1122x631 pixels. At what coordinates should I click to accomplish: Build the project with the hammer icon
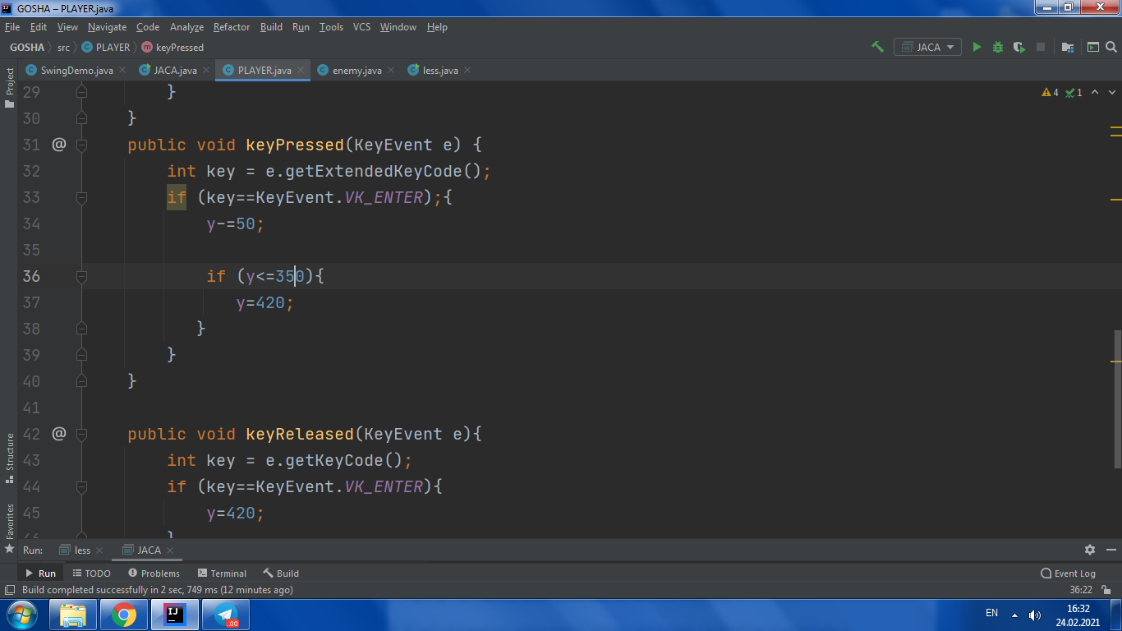pyautogui.click(x=877, y=47)
